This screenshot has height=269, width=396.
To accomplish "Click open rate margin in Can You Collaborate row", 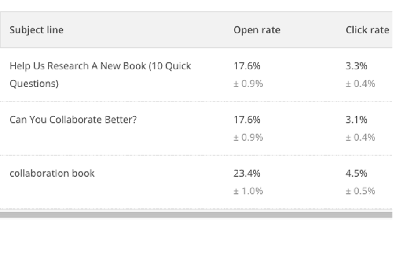I will pos(248,138).
